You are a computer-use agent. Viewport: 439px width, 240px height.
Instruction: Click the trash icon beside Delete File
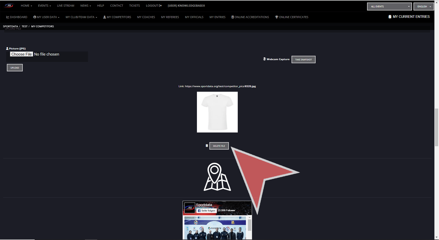point(207,146)
